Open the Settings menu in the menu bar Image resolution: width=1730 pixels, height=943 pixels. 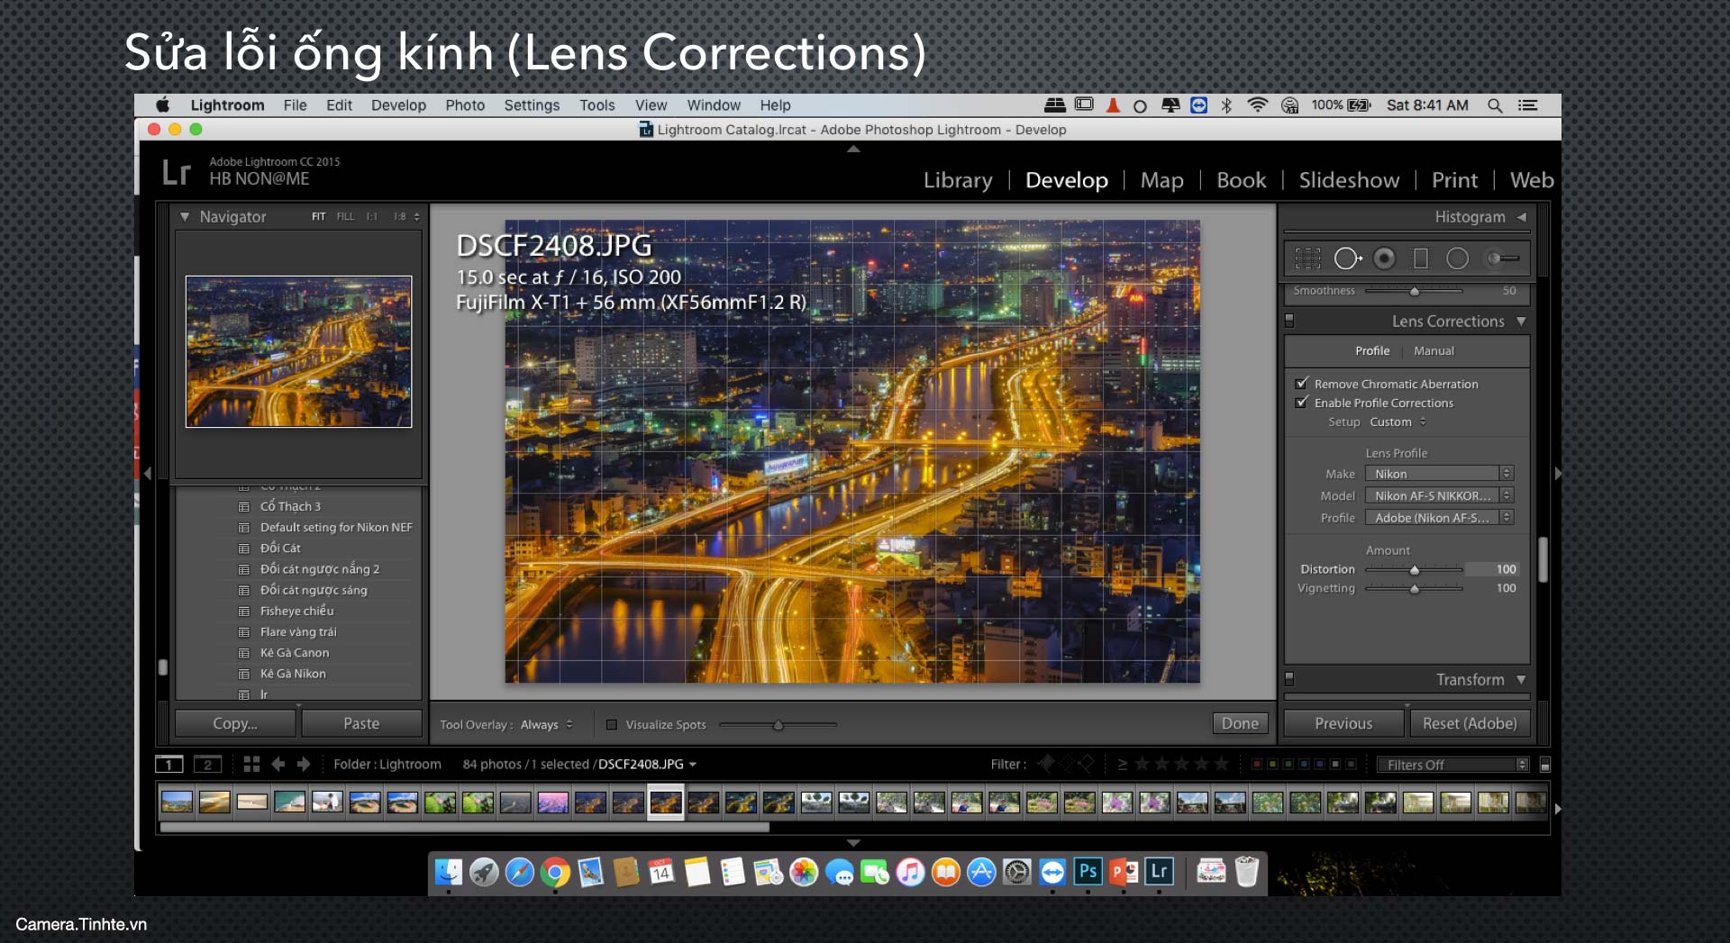pos(532,104)
